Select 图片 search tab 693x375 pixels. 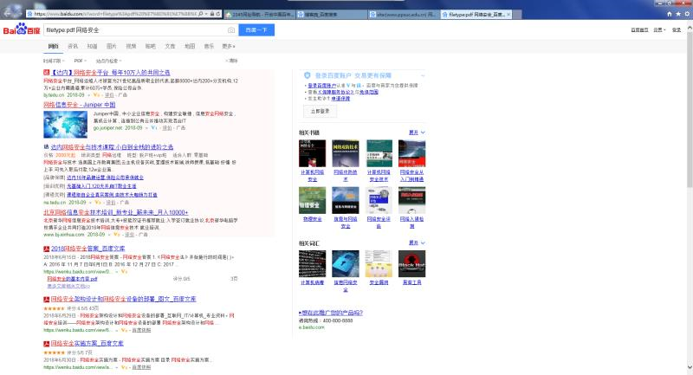point(112,47)
